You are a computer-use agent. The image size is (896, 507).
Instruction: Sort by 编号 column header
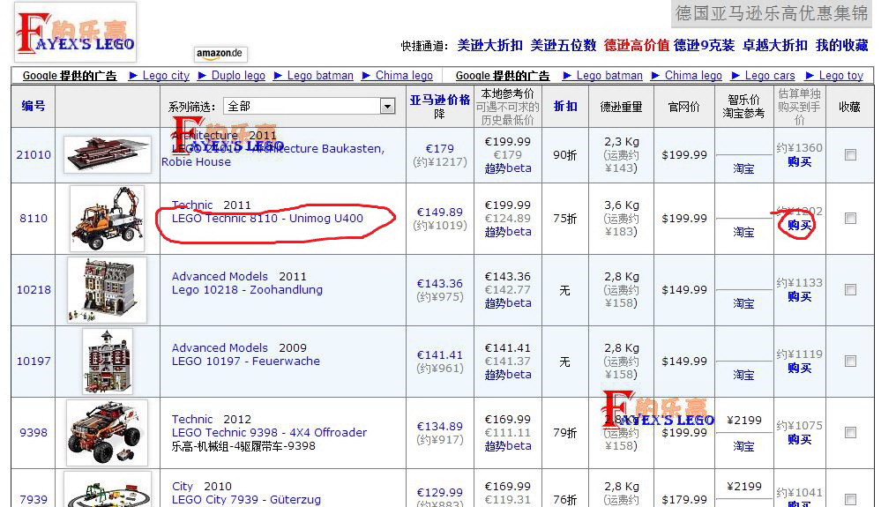34,106
